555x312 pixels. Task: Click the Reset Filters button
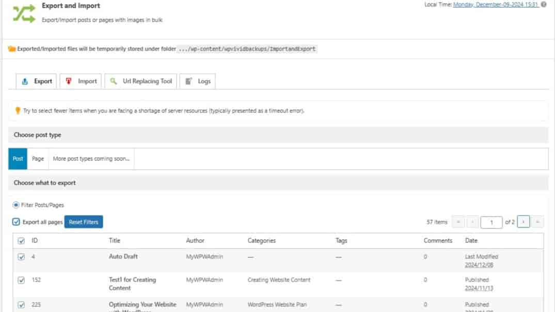coord(83,222)
